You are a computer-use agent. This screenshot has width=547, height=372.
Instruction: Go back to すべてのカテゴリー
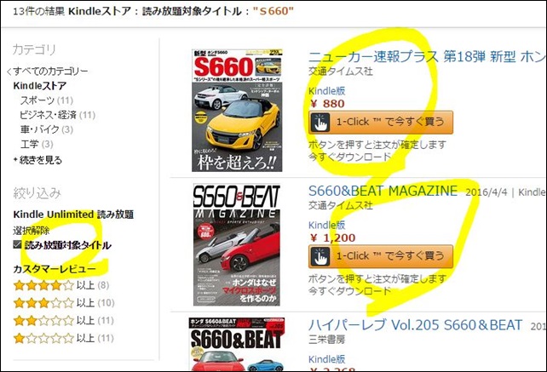48,72
